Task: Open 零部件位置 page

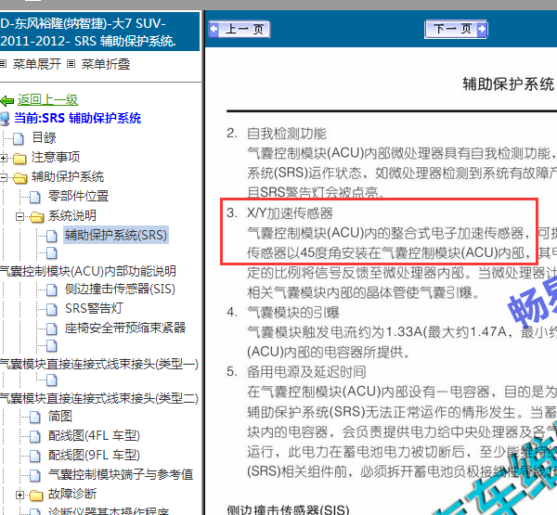Action: 78,196
